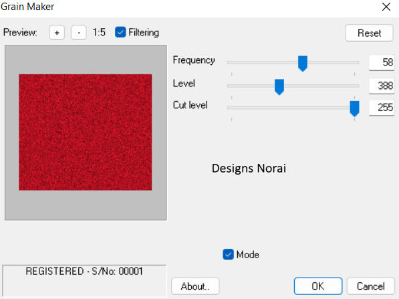Click the Level value field showing 388

(x=382, y=86)
